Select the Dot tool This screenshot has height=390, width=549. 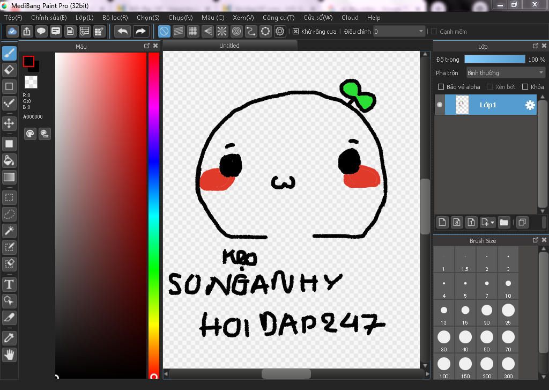(x=10, y=103)
